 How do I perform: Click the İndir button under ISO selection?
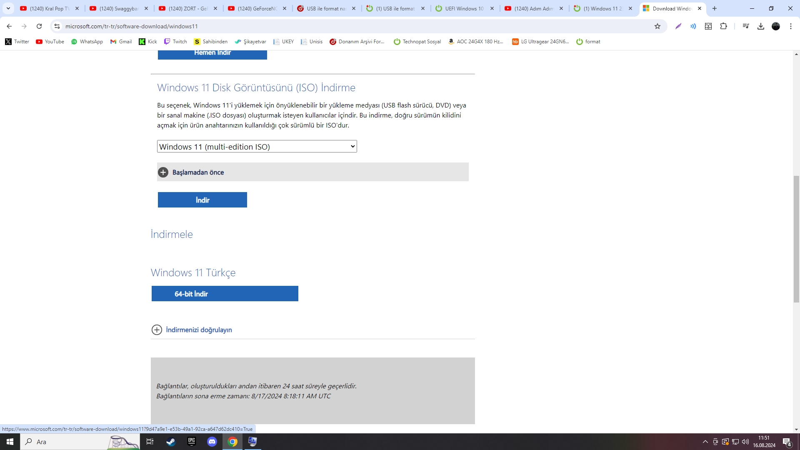coord(202,200)
